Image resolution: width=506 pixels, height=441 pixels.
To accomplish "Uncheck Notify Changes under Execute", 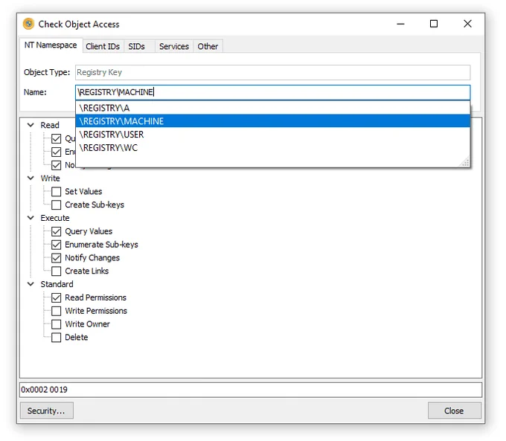I will pyautogui.click(x=56, y=258).
